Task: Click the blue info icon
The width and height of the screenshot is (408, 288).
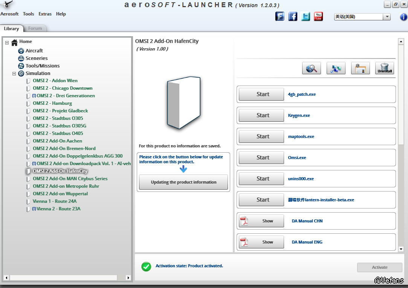Action: 403,17
